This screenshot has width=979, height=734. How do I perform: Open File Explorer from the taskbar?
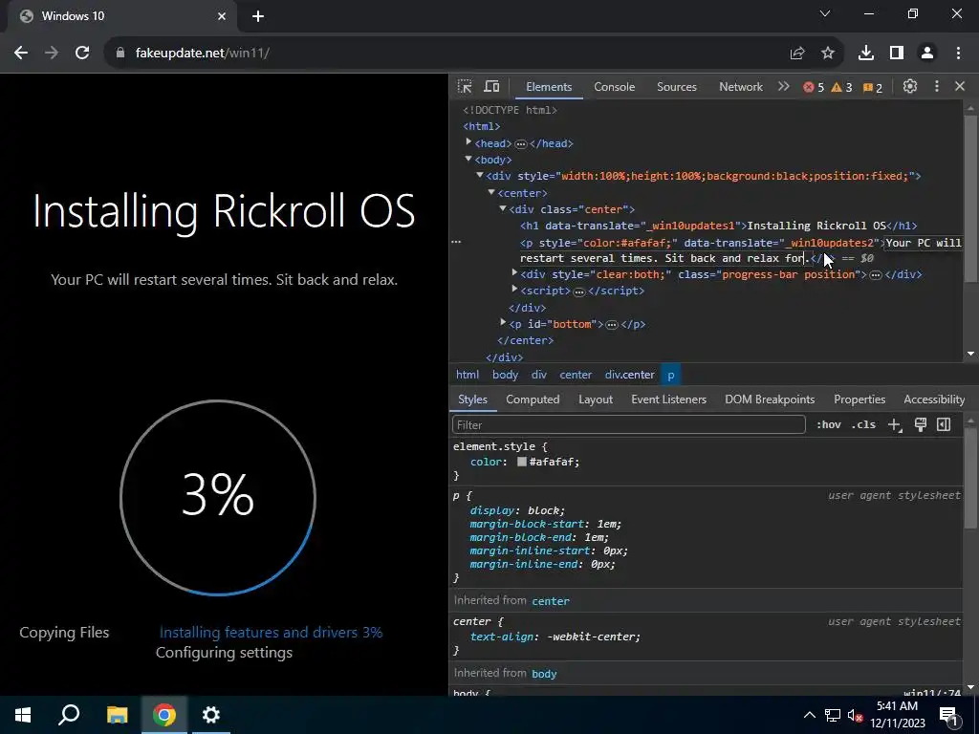point(117,715)
